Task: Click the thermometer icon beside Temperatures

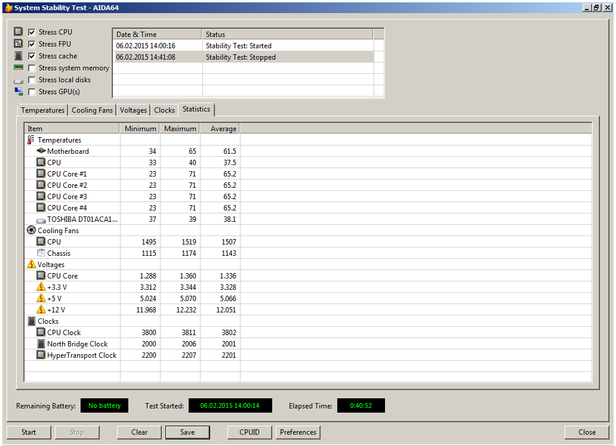Action: coord(30,140)
